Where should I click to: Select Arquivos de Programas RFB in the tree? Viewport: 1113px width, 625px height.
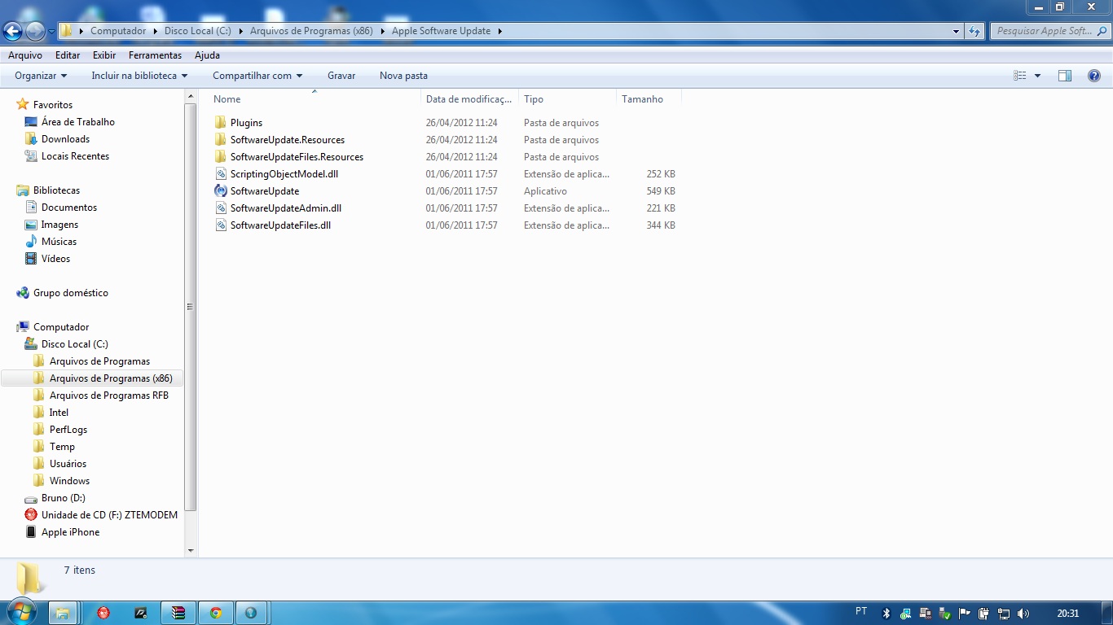109,396
